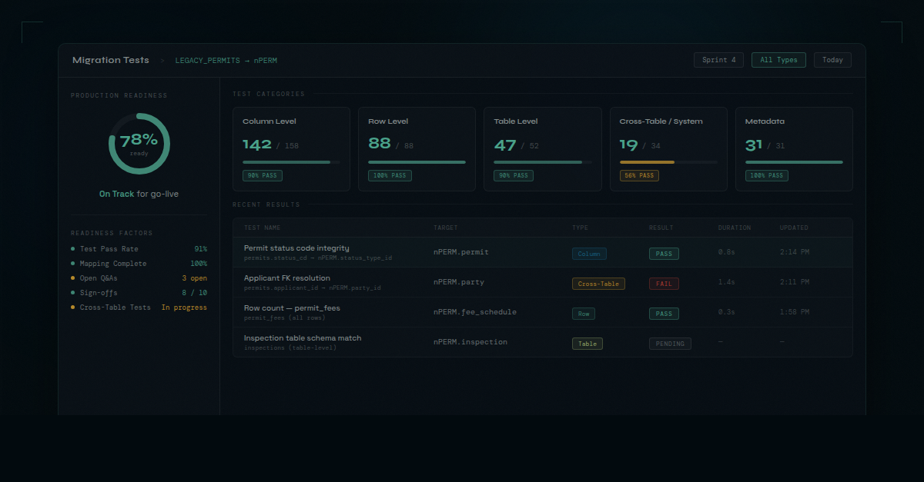The image size is (924, 482).
Task: Click the Metadata progress bar
Action: [794, 162]
